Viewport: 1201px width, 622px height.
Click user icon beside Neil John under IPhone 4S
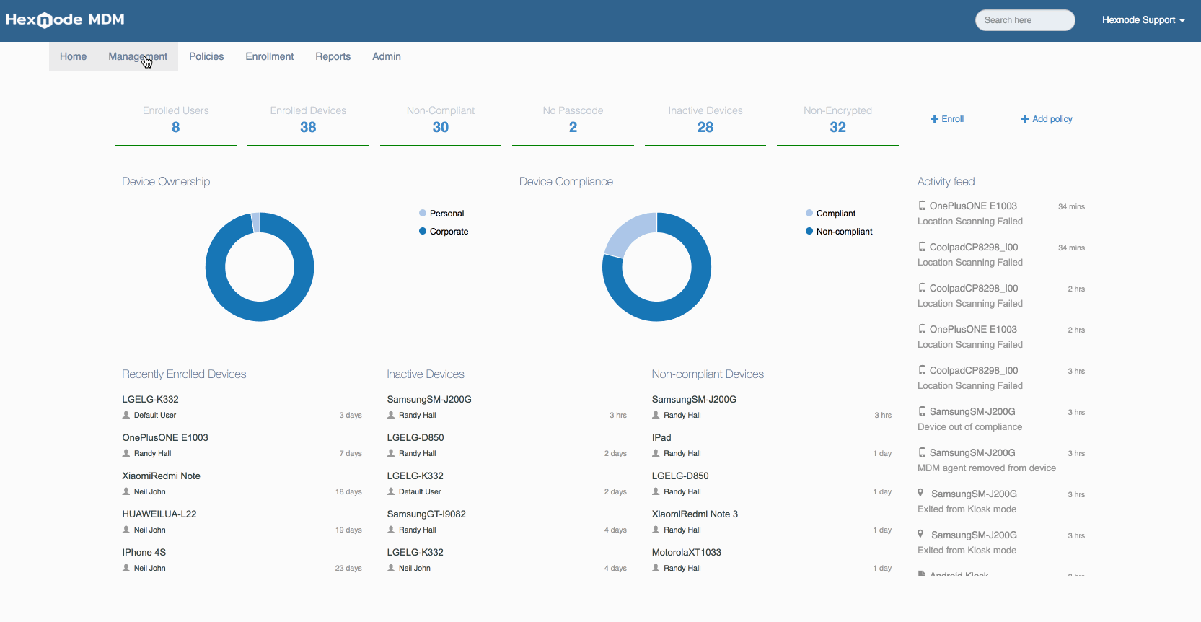126,568
